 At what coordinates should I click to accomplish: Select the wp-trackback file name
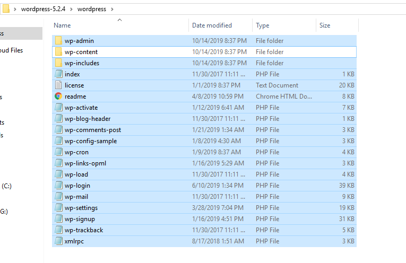(84, 230)
